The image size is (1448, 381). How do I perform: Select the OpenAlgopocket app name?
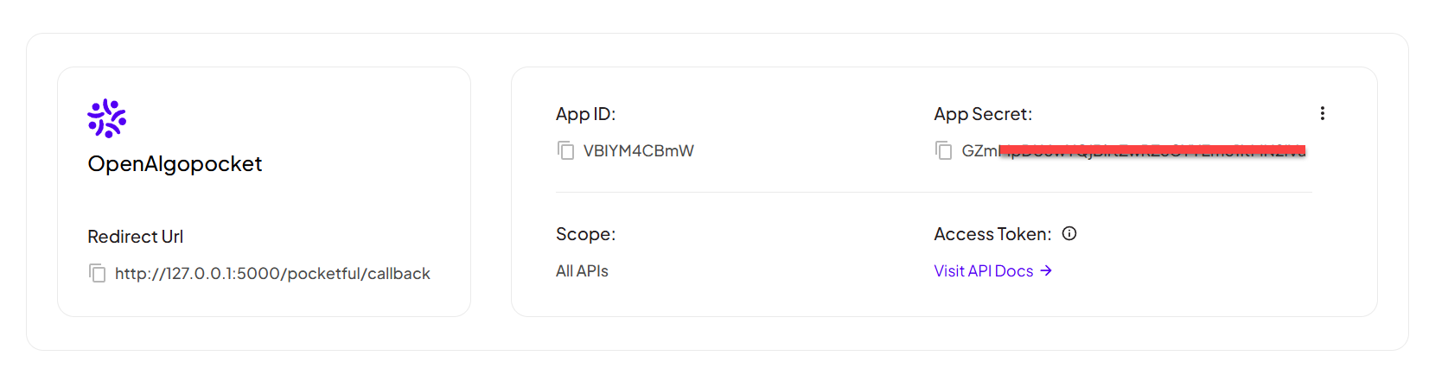coord(175,164)
